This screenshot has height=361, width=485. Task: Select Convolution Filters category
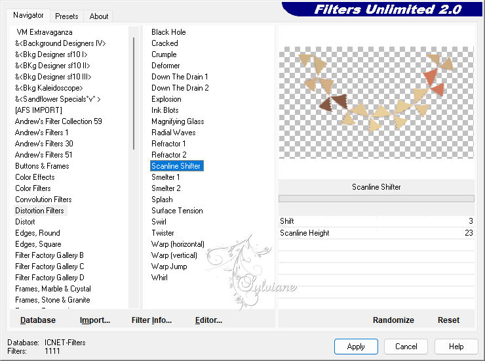click(x=44, y=200)
